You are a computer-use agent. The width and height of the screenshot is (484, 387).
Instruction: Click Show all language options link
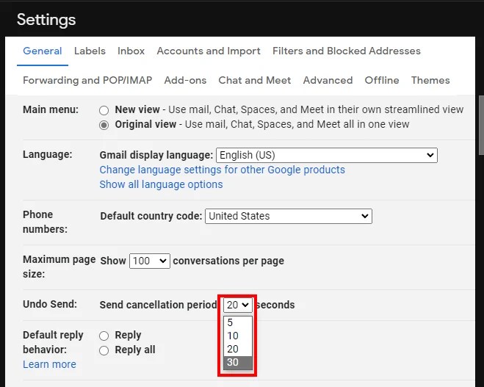click(x=161, y=184)
